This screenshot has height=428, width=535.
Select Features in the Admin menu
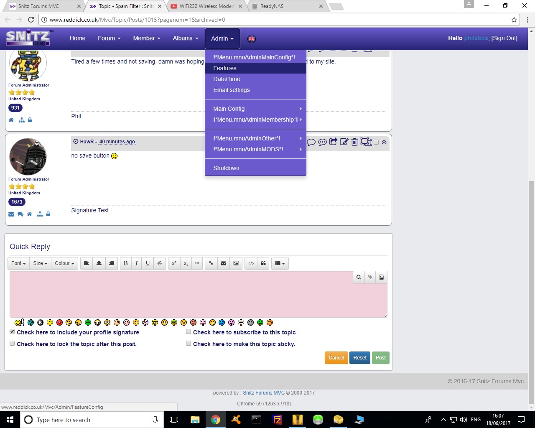tap(225, 68)
